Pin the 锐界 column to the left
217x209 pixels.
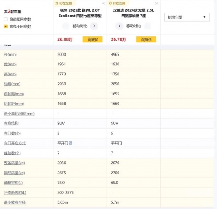(63, 3)
